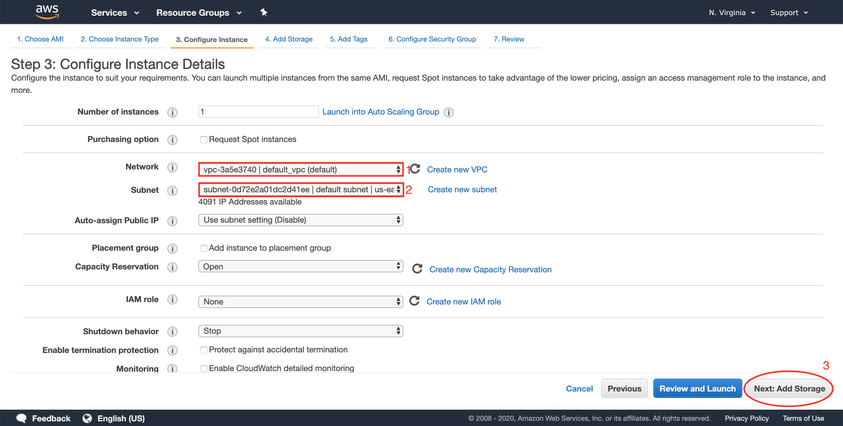This screenshot has height=426, width=843.
Task: Go to step 7 Review
Action: point(509,39)
